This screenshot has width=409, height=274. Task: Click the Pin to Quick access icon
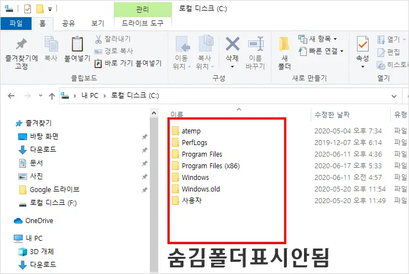(22, 44)
